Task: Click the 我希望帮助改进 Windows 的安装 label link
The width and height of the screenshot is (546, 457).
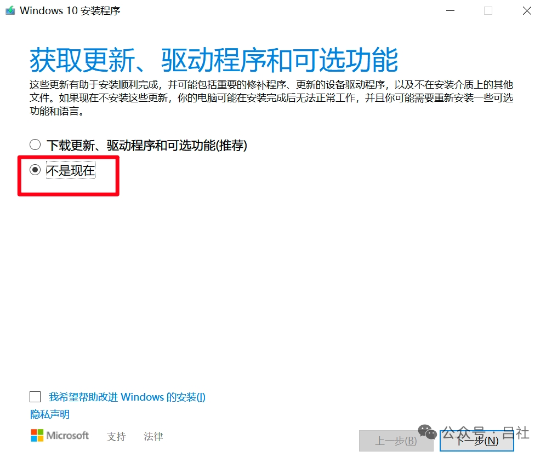Action: point(127,397)
